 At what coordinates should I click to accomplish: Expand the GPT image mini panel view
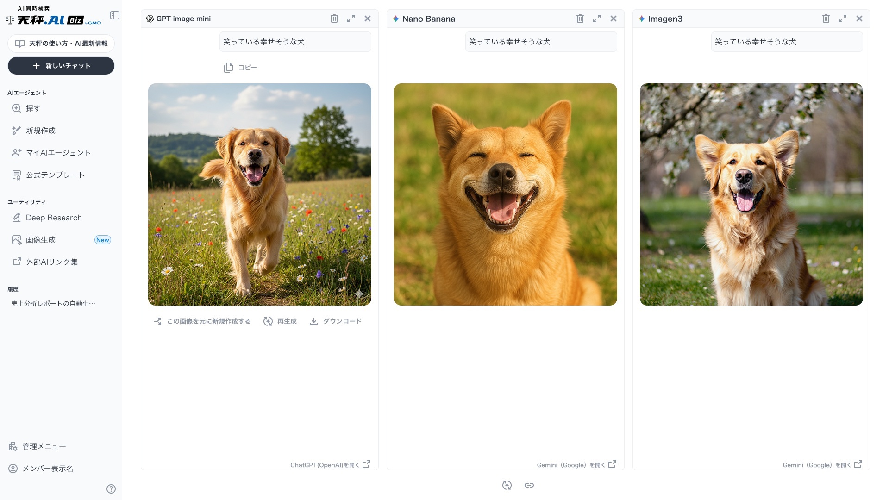coord(351,19)
